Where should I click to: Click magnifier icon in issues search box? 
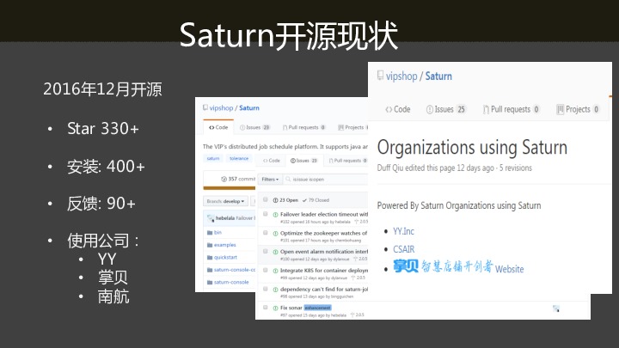coord(288,179)
